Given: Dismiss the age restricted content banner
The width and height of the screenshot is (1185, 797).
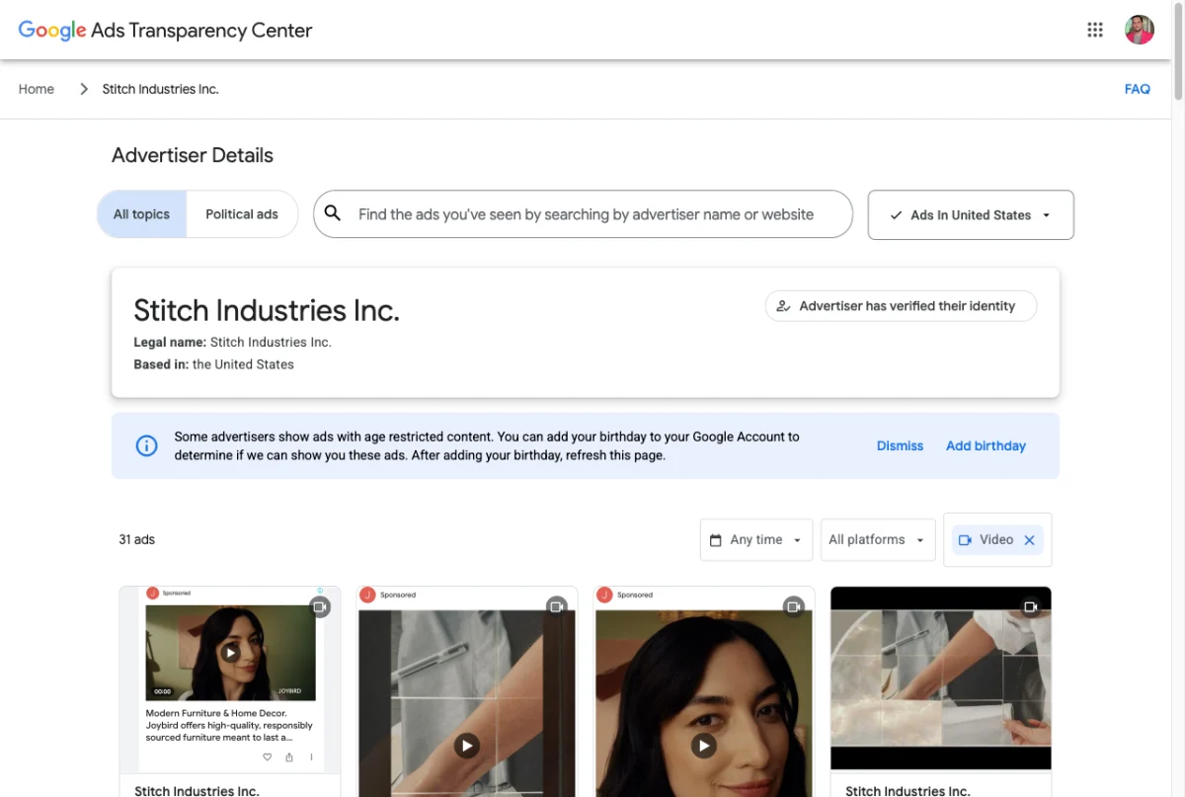Looking at the screenshot, I should (x=900, y=446).
